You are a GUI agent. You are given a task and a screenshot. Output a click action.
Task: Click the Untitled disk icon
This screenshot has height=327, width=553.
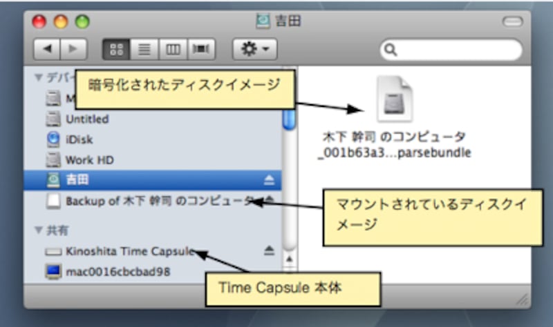point(53,119)
